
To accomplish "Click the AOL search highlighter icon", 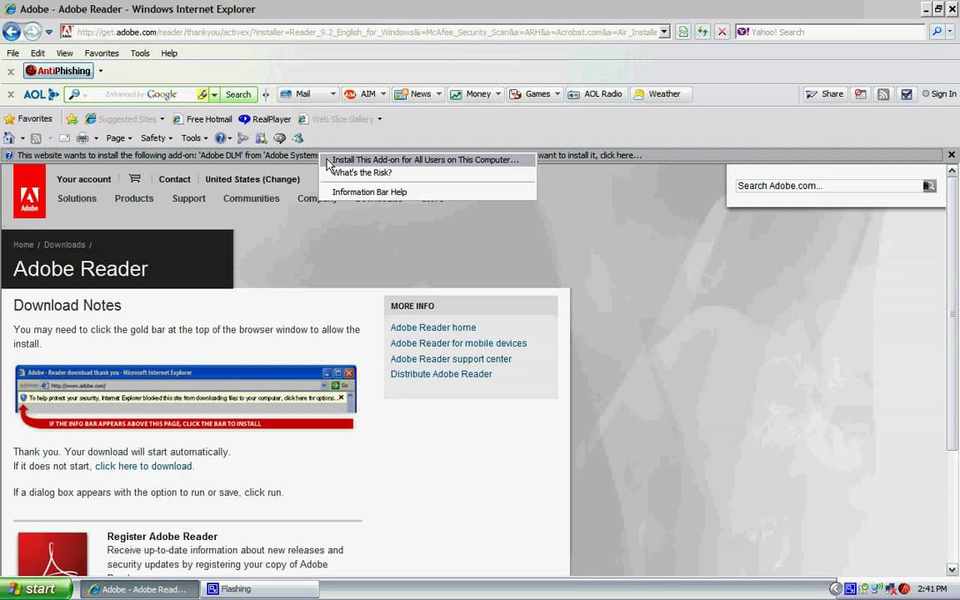I will 202,94.
